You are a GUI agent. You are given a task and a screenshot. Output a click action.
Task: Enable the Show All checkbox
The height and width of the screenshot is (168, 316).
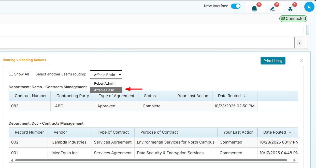point(11,73)
